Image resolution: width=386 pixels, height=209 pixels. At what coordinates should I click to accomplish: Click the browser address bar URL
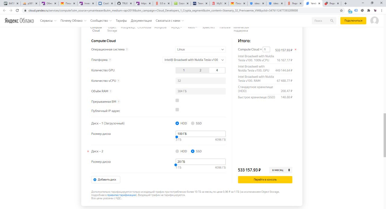pos(163,10)
